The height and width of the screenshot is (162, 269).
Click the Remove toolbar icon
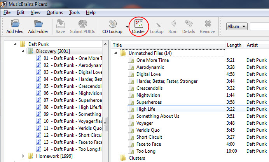coord(207,24)
